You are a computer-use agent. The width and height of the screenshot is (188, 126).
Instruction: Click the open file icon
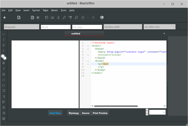(x=19, y=18)
